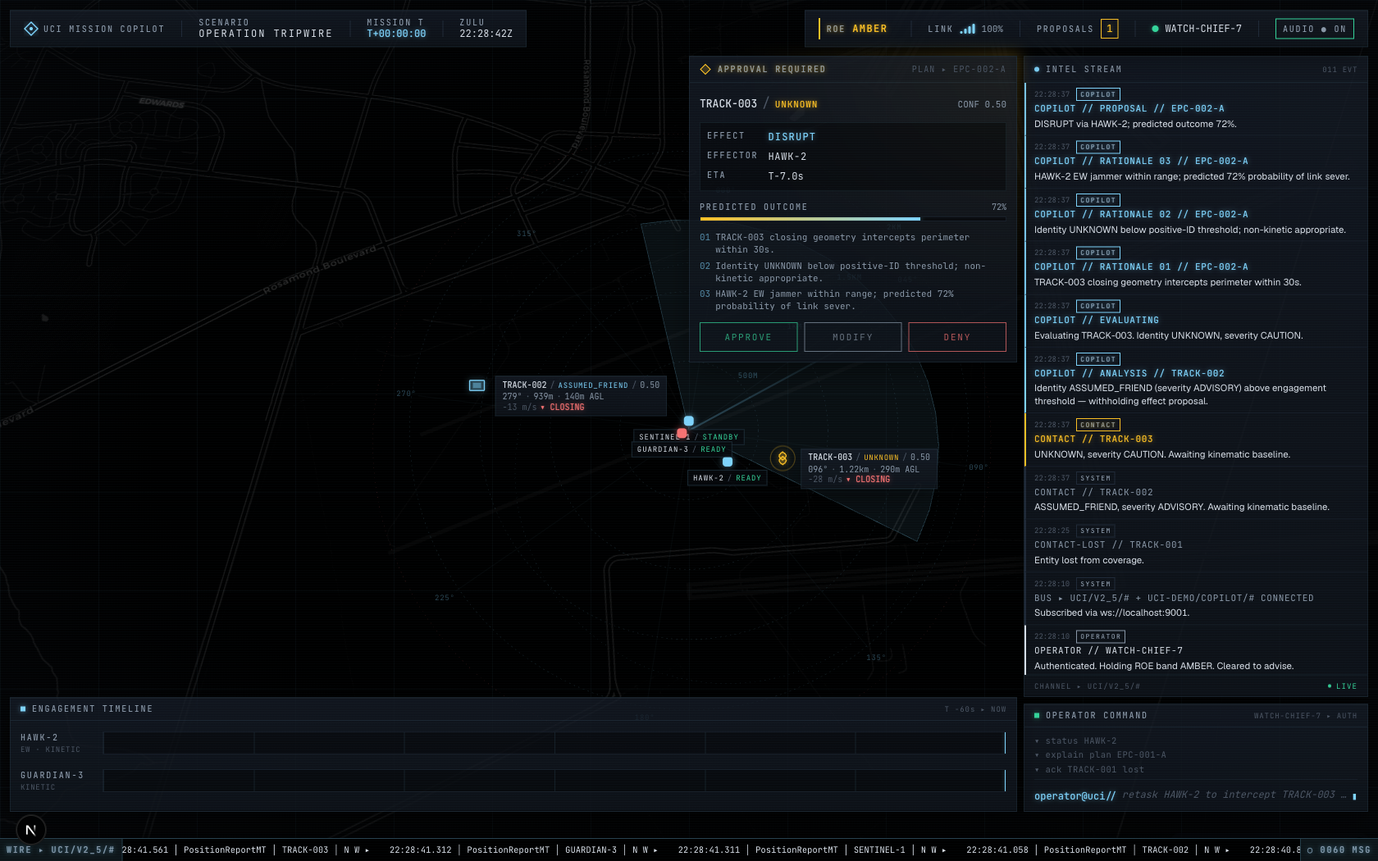Viewport: 1378px width, 861px height.
Task: Click the 0060 MSG counter
Action: 1339,850
